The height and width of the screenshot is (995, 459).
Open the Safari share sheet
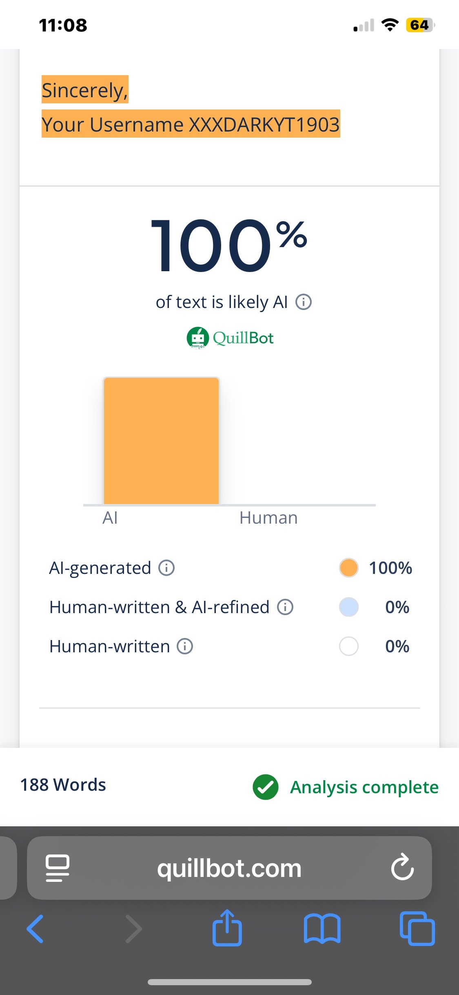point(227,928)
